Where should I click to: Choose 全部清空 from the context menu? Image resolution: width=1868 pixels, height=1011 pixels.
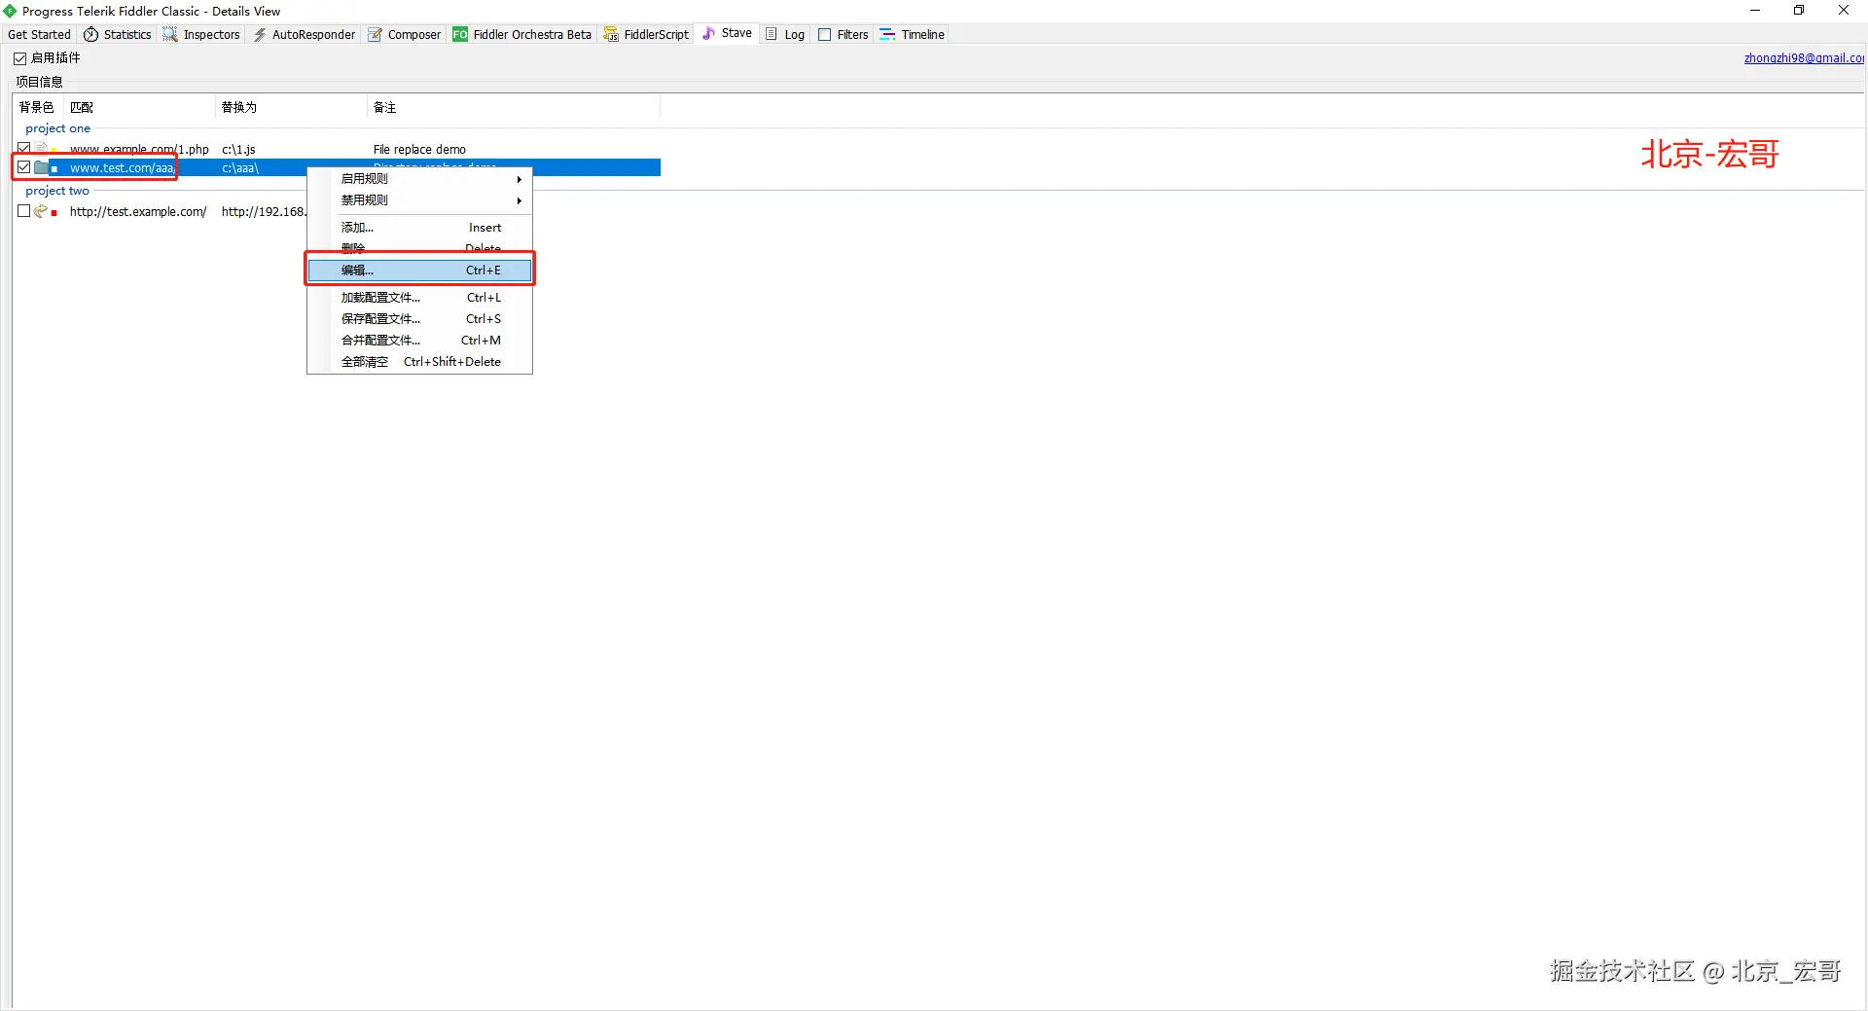tap(419, 362)
